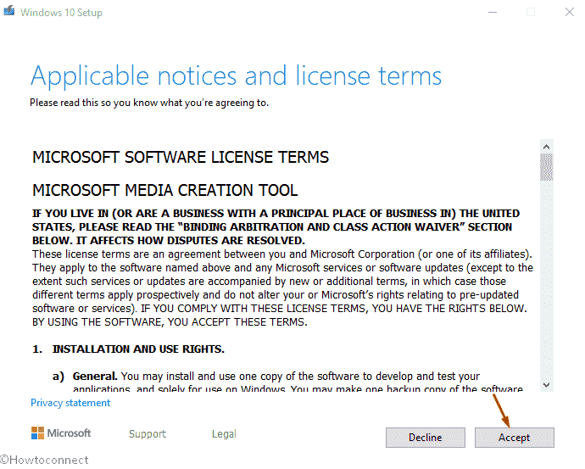Maximize the Windows 10 Setup window
The width and height of the screenshot is (585, 469).
pos(531,12)
